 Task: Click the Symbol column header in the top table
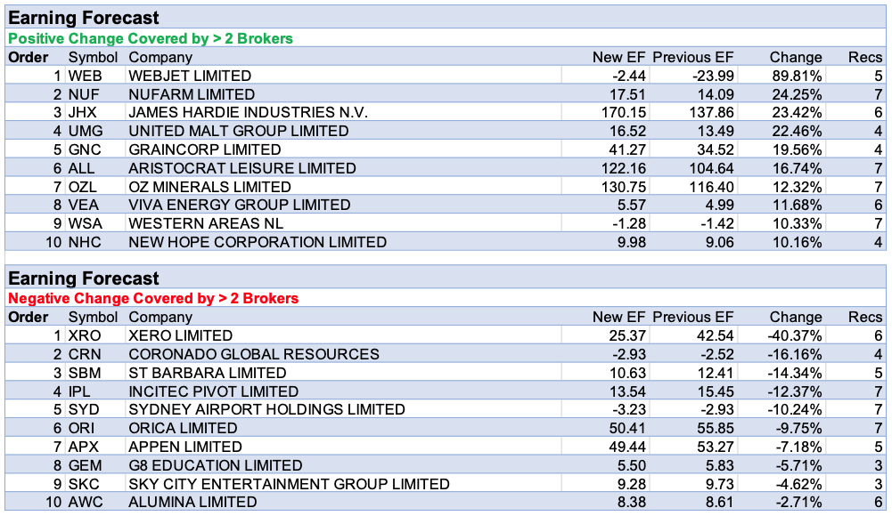pos(93,57)
